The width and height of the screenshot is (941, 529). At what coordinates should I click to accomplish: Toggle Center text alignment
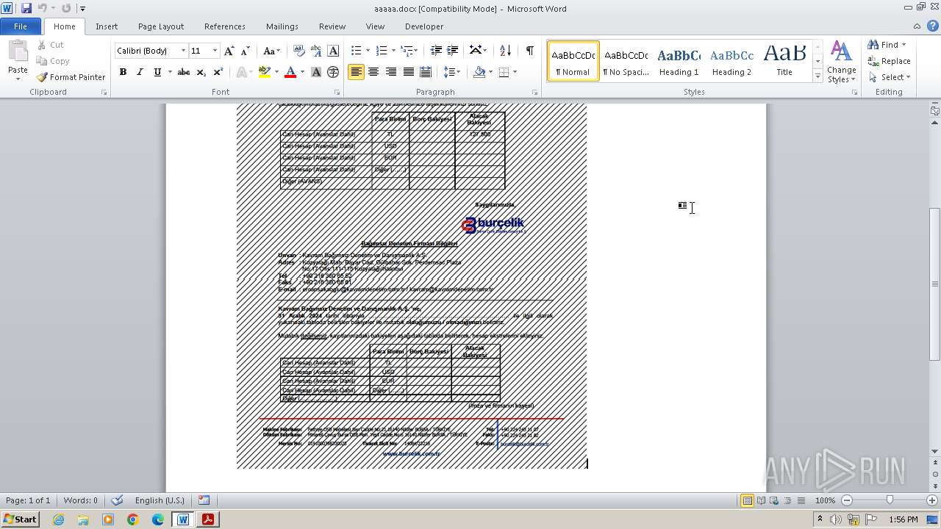pyautogui.click(x=373, y=72)
